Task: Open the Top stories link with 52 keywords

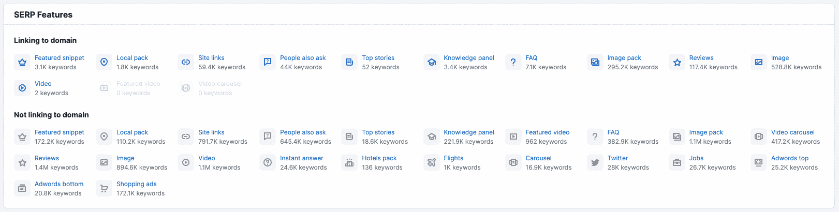Action: 378,58
